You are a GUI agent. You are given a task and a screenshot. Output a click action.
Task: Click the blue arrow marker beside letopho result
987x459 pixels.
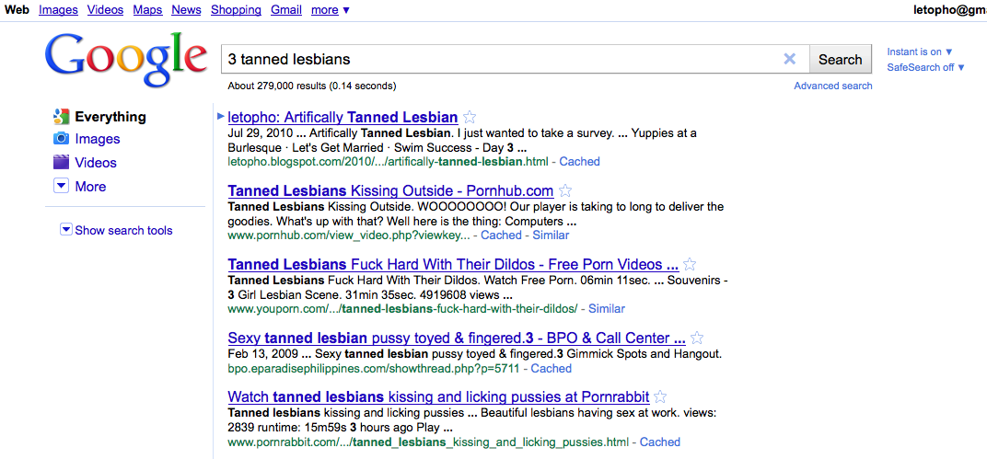click(x=220, y=116)
